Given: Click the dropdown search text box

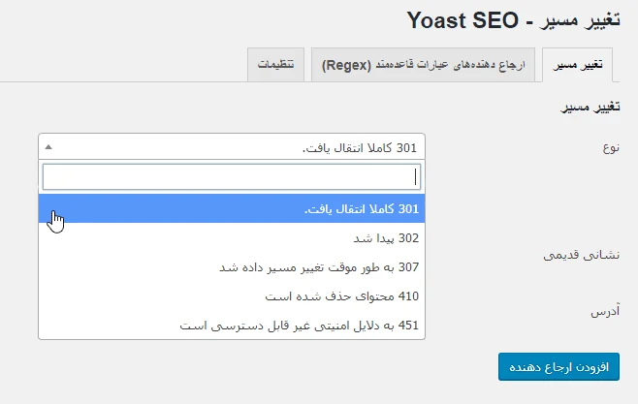Looking at the screenshot, I should tap(232, 176).
